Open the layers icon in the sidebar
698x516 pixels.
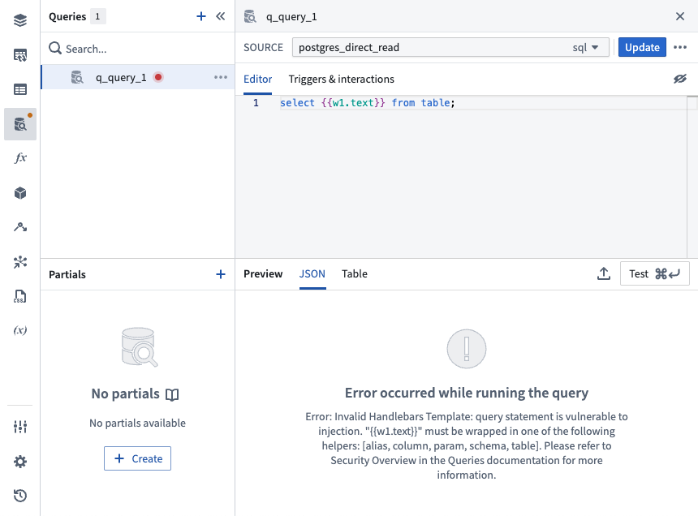pyautogui.click(x=20, y=20)
